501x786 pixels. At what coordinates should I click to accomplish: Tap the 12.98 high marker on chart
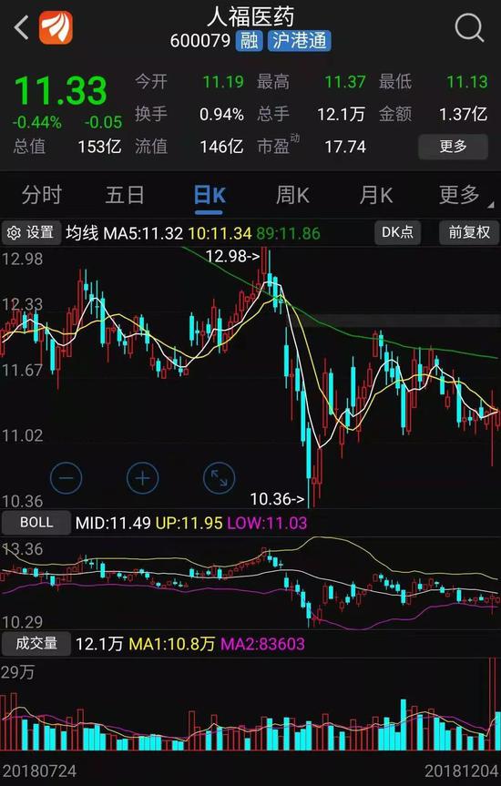(x=232, y=257)
